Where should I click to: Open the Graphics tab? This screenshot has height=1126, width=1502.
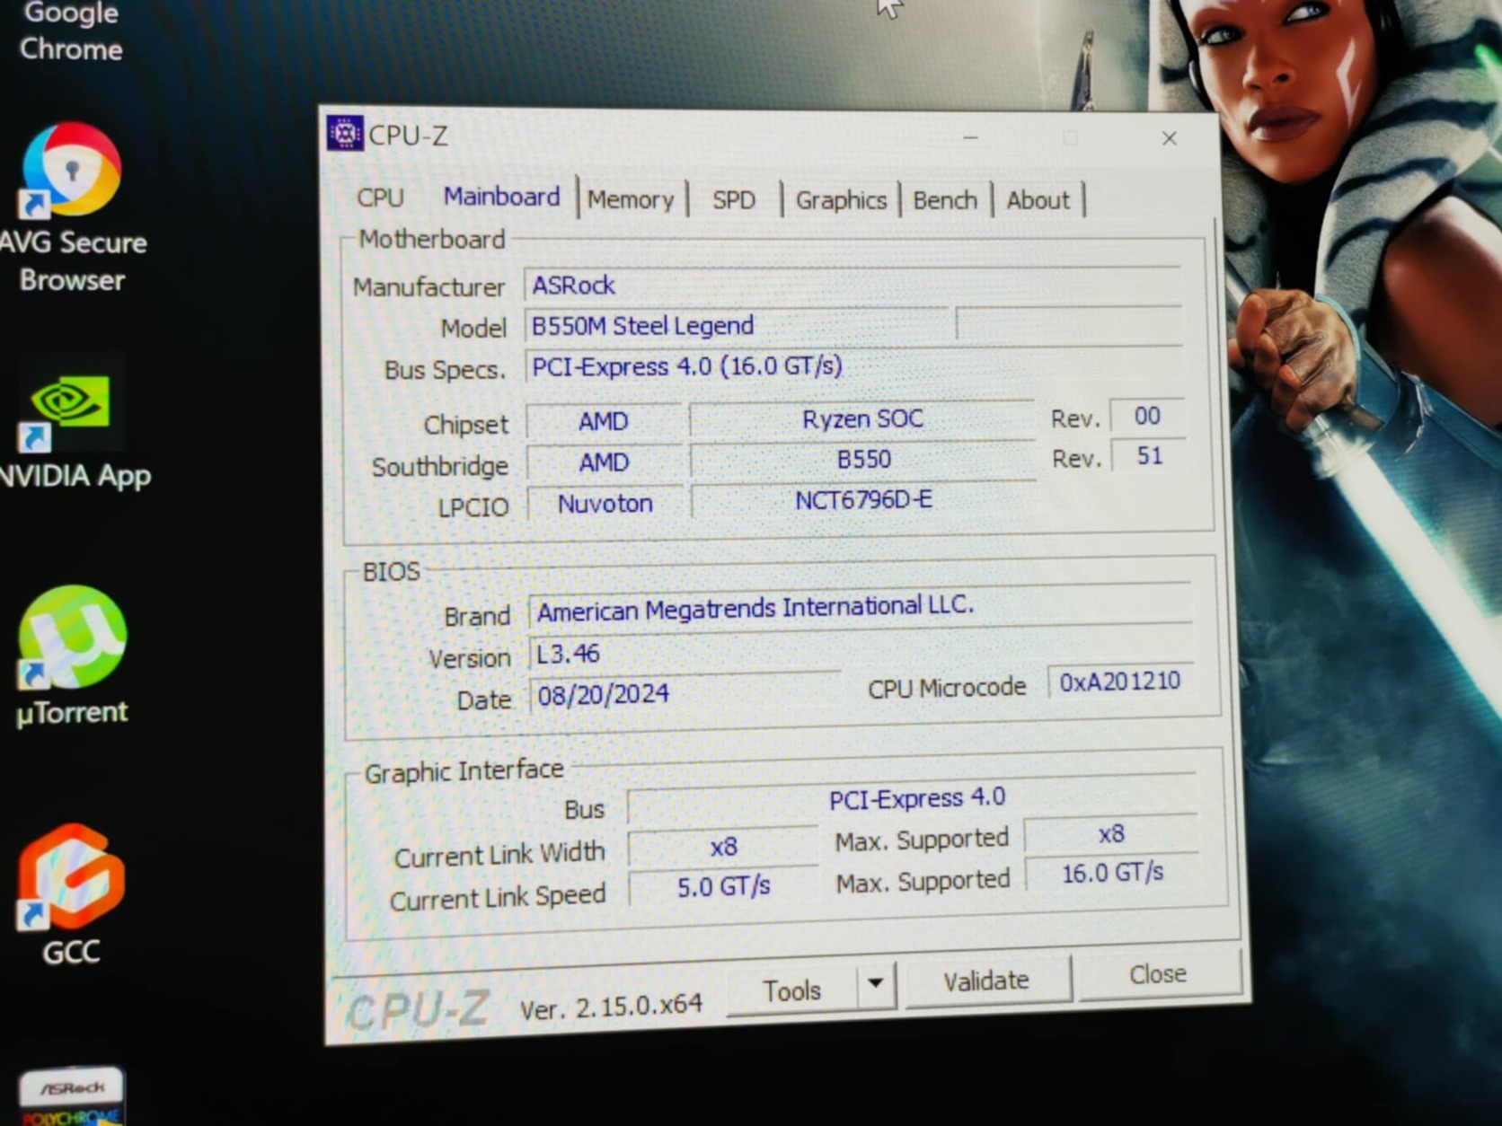(x=841, y=199)
